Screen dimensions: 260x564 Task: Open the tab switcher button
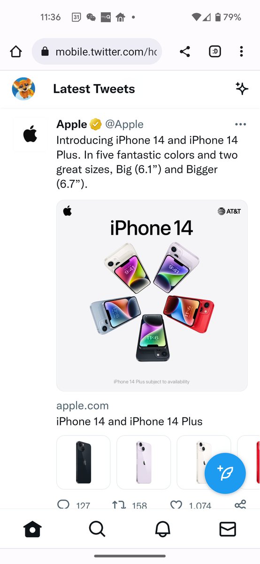[x=214, y=52]
